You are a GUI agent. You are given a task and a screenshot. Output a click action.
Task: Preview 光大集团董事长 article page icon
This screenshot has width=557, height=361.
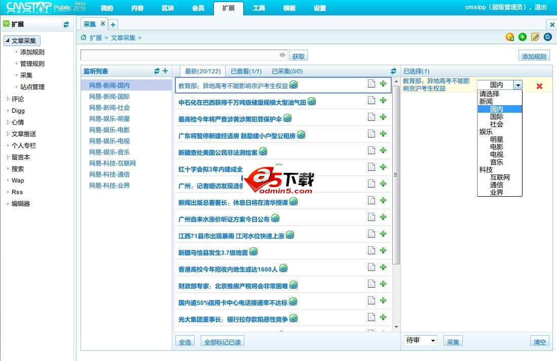(x=371, y=317)
